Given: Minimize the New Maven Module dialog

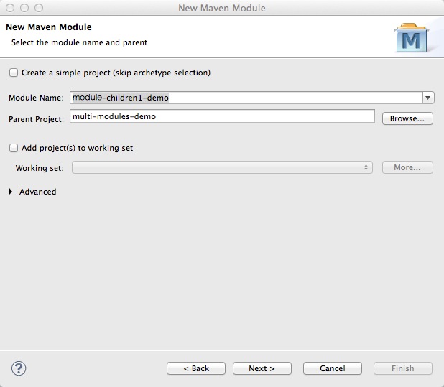Looking at the screenshot, I should (23, 8).
